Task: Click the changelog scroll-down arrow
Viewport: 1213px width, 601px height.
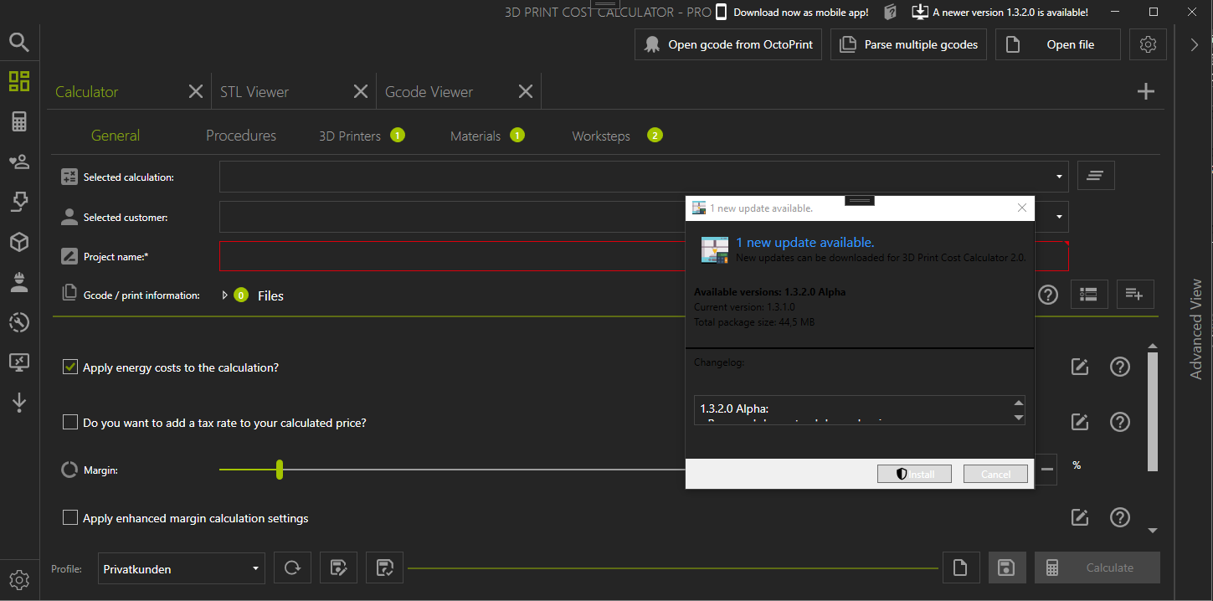Action: 1019,417
